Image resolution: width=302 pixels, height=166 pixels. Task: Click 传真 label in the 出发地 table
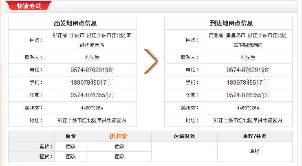point(36,95)
